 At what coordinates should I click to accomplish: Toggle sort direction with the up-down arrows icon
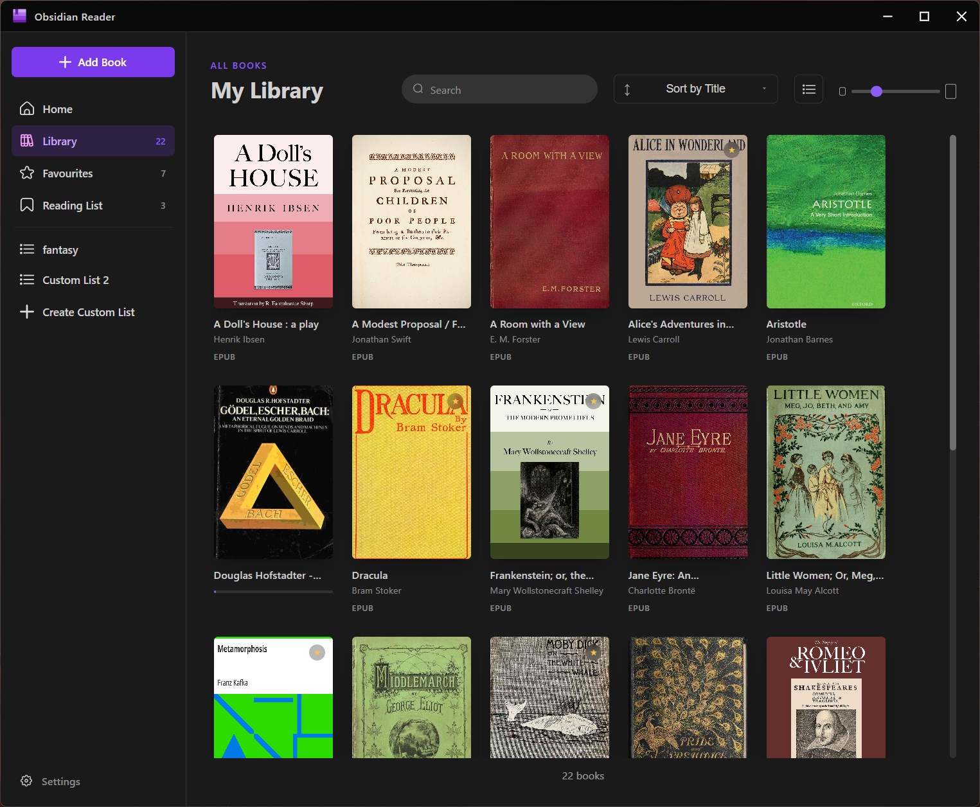tap(627, 89)
